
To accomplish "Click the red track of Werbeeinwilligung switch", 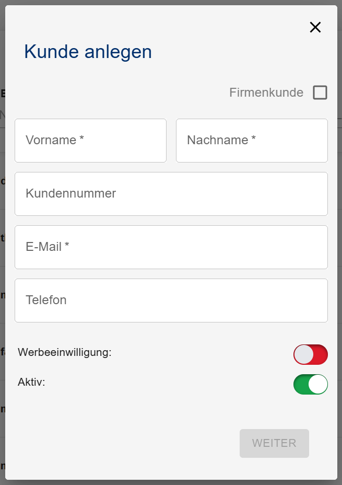I will click(321, 354).
